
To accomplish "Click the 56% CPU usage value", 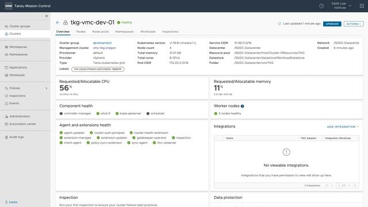I will tap(66, 88).
